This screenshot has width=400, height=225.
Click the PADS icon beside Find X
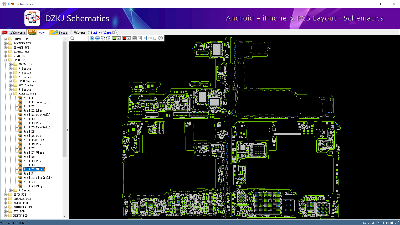[20, 98]
